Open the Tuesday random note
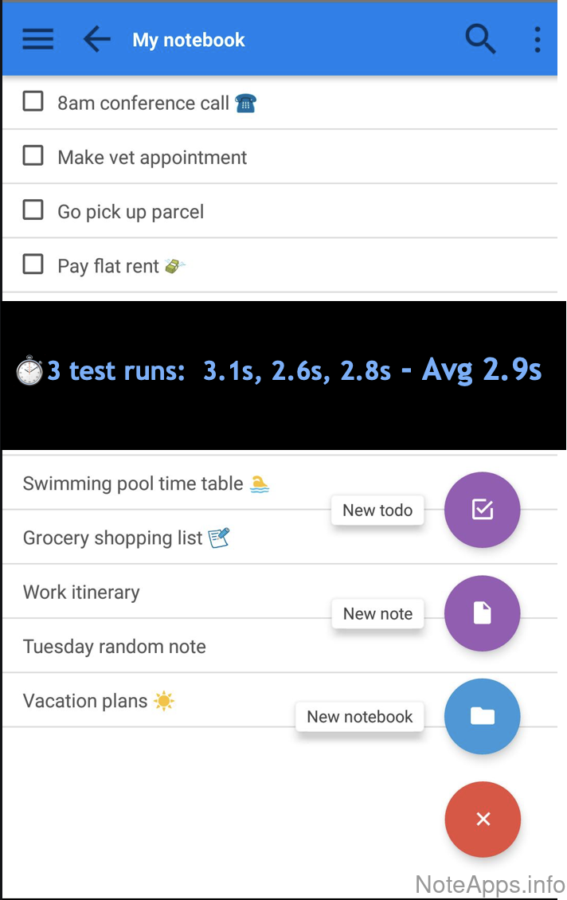Image resolution: width=567 pixels, height=900 pixels. (x=115, y=647)
